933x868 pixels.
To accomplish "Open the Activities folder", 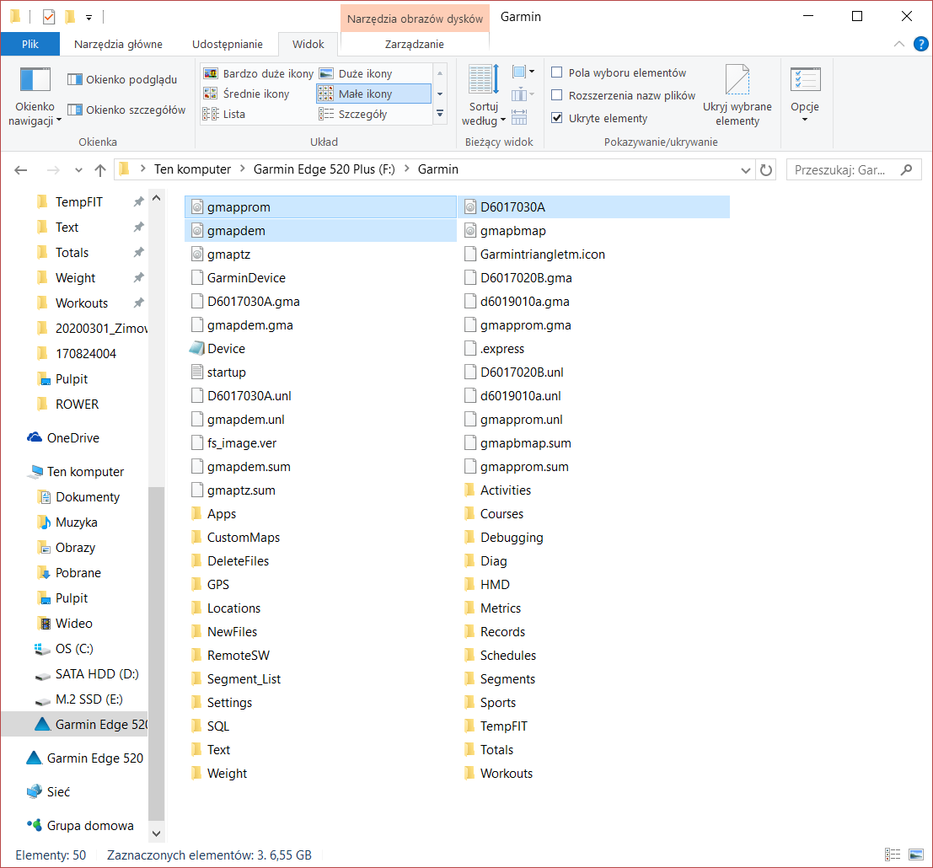I will [x=497, y=490].
